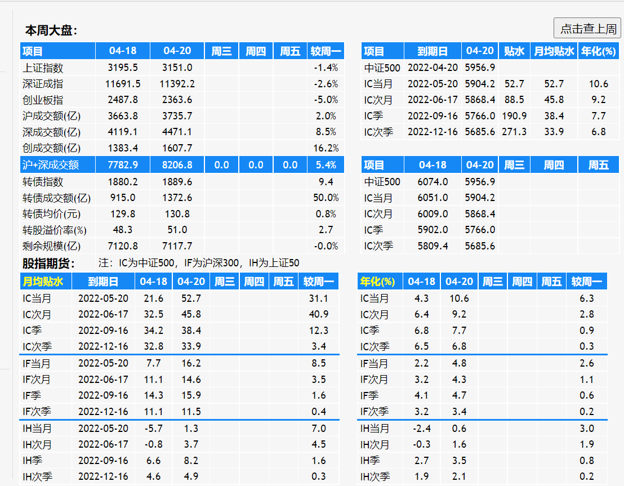Click the 04-18 header in market table
The width and height of the screenshot is (624, 486).
pyautogui.click(x=123, y=51)
